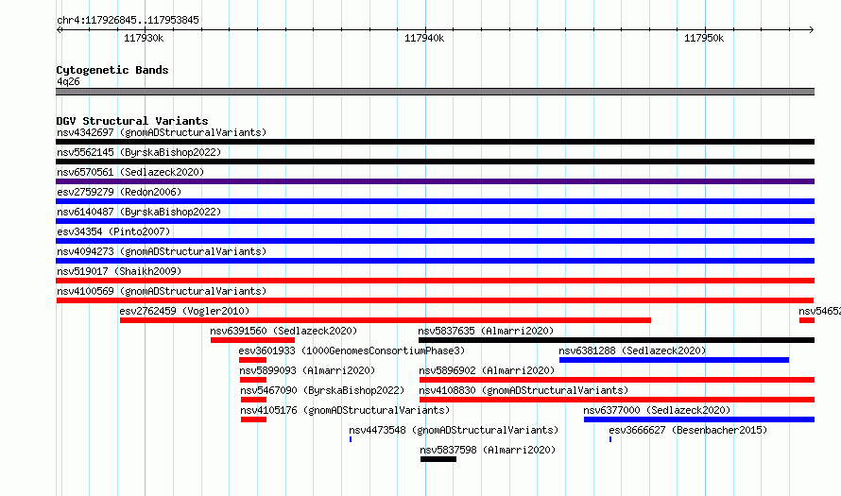Click the 117950k ruler tick label

click(704, 38)
